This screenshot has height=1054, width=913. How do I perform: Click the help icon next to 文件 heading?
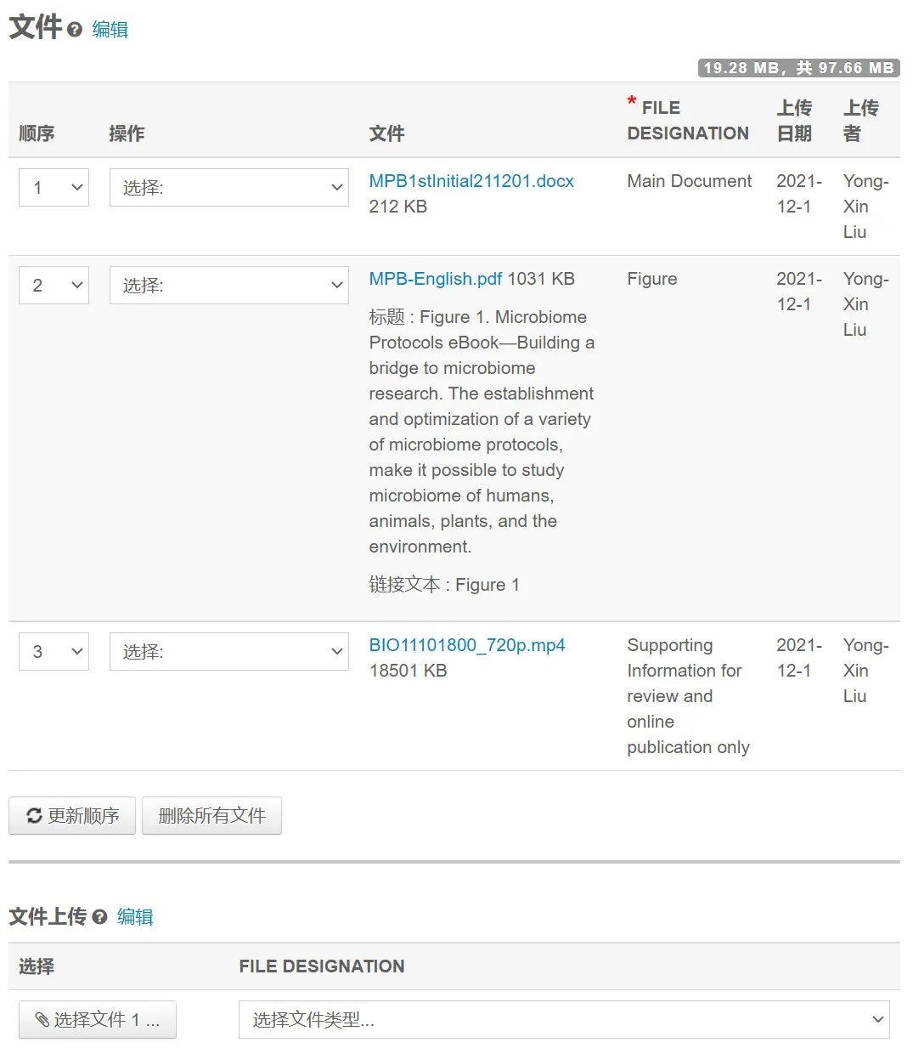click(76, 30)
